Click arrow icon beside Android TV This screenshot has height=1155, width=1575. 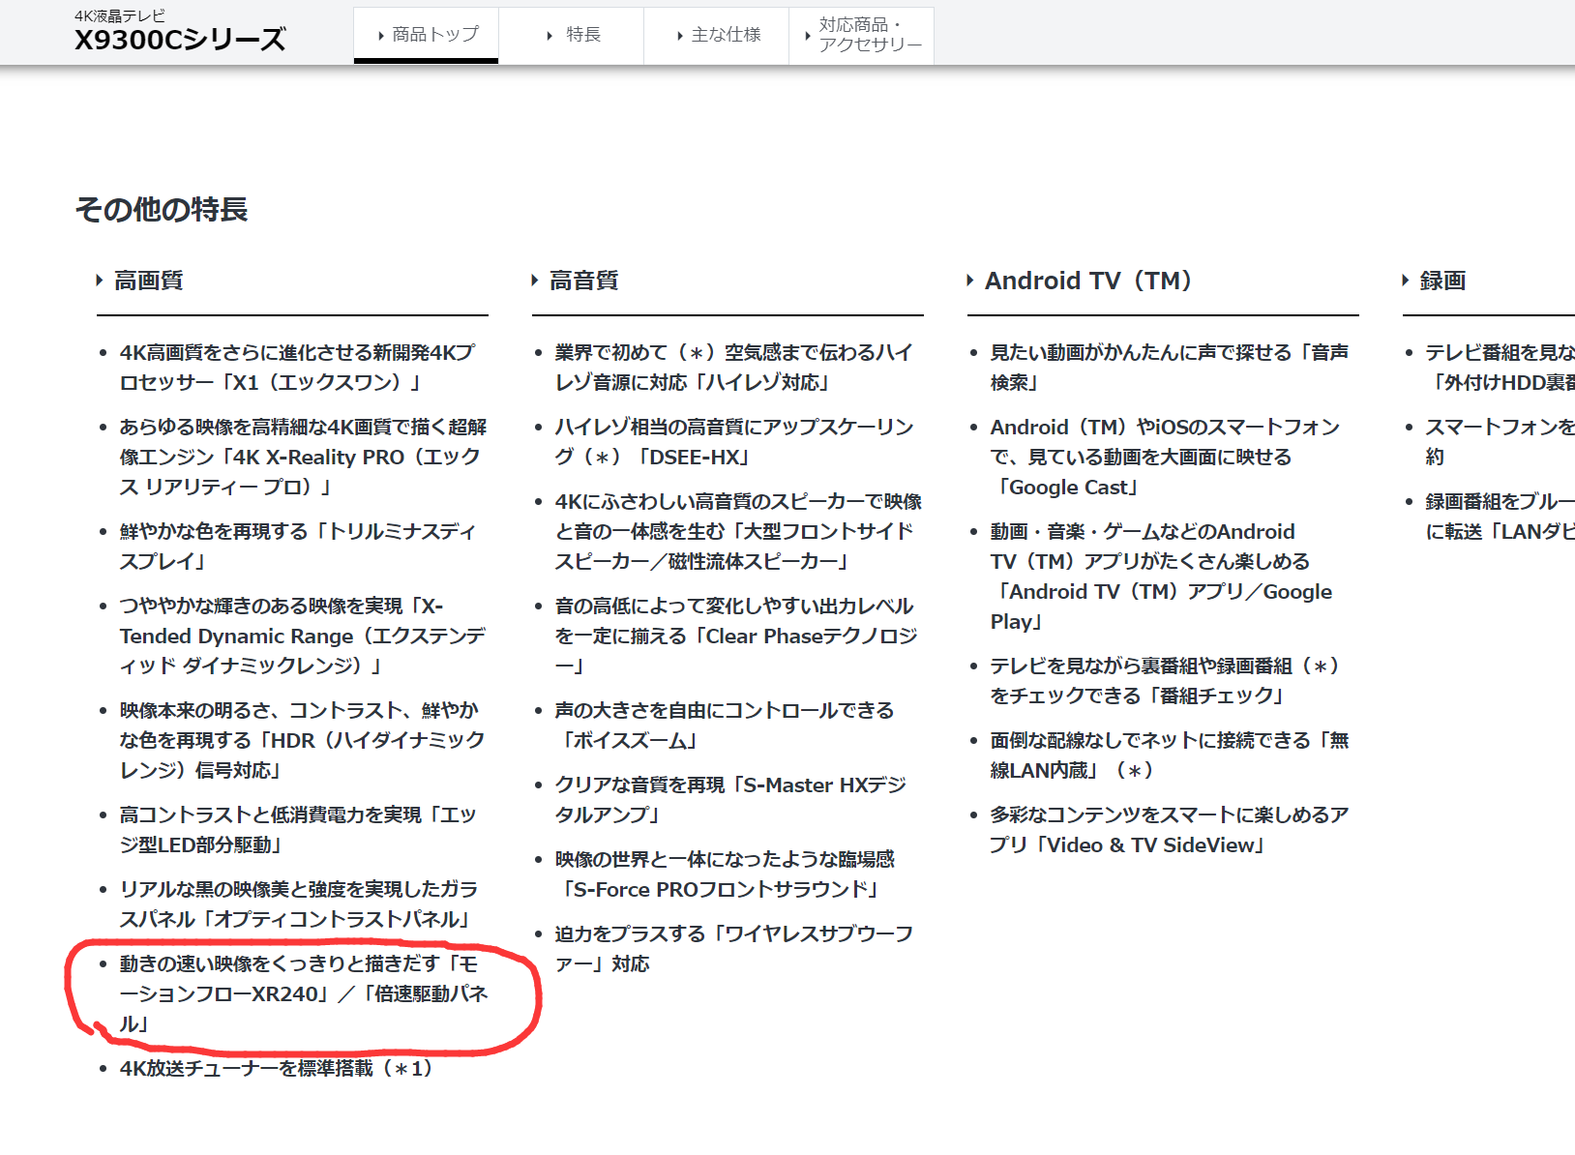pos(969,281)
